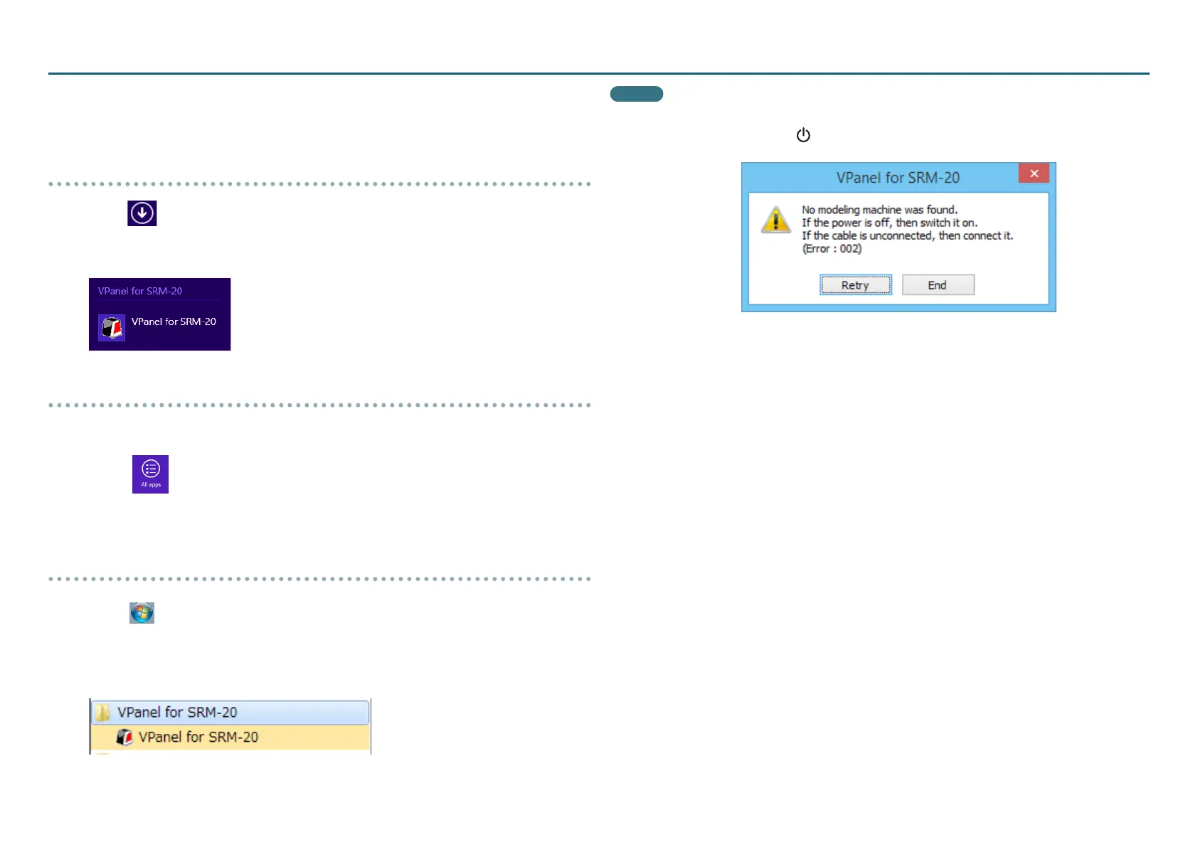1198x847 pixels.
Task: Click the VPanel for SRM-20 dialog title
Action: pyautogui.click(x=898, y=178)
